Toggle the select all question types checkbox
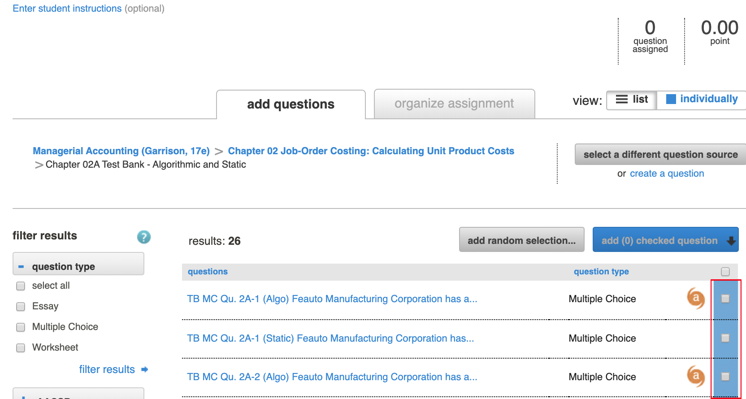The height and width of the screenshot is (399, 746). [x=21, y=286]
